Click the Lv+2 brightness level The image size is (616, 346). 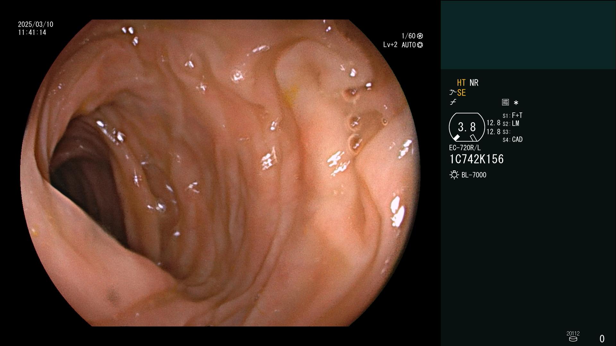(390, 45)
